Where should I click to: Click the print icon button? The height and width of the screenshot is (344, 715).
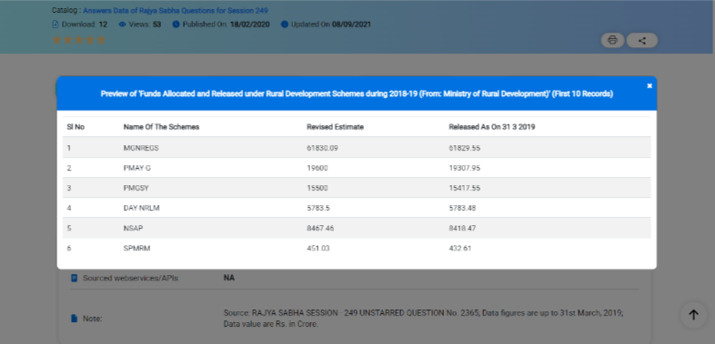pos(612,40)
